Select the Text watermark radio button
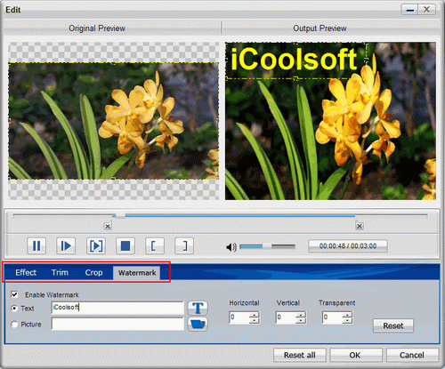The image size is (445, 369). pyautogui.click(x=14, y=309)
